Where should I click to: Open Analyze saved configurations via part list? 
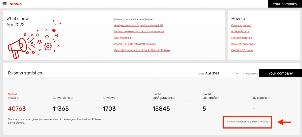(x=139, y=25)
